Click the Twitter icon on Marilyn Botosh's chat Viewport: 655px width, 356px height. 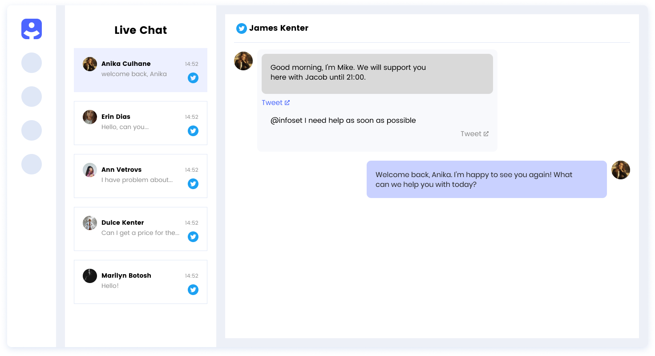coord(193,290)
